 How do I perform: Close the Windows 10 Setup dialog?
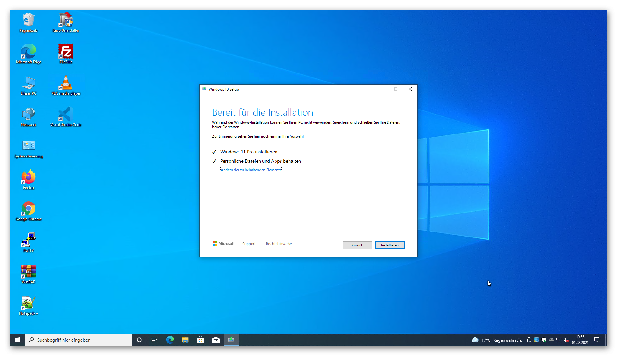[x=410, y=89]
